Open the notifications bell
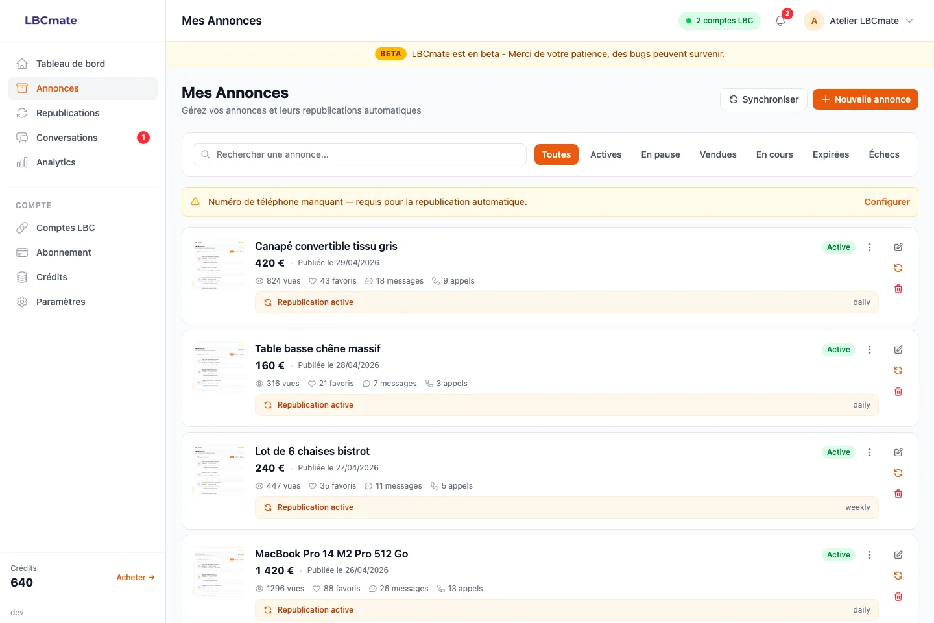This screenshot has height=623, width=934. tap(780, 21)
